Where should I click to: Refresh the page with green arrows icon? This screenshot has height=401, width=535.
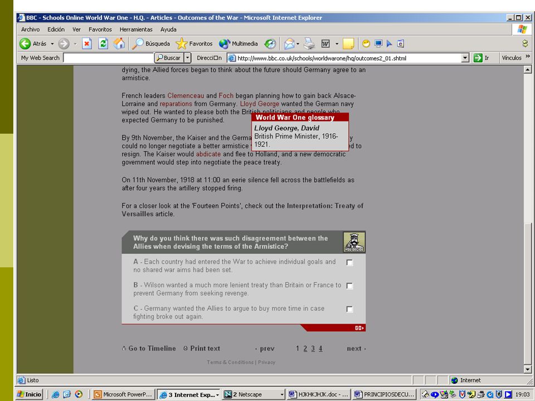click(x=103, y=43)
